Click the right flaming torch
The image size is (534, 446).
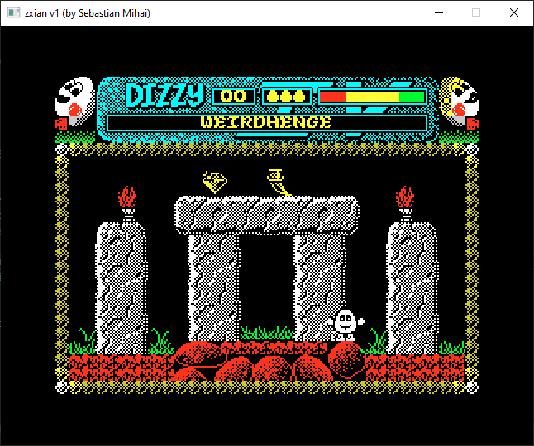coord(405,204)
